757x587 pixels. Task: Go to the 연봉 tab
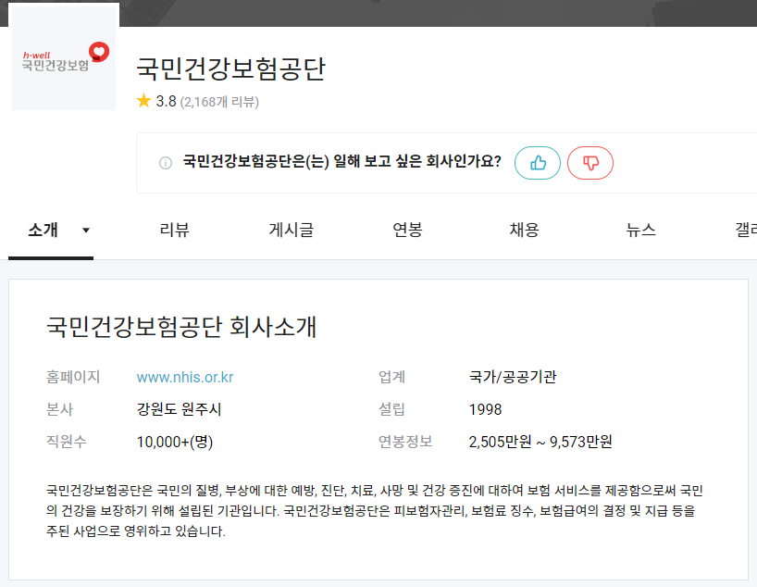click(x=407, y=230)
